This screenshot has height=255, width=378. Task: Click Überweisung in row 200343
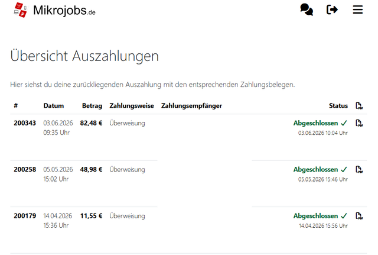pos(128,123)
